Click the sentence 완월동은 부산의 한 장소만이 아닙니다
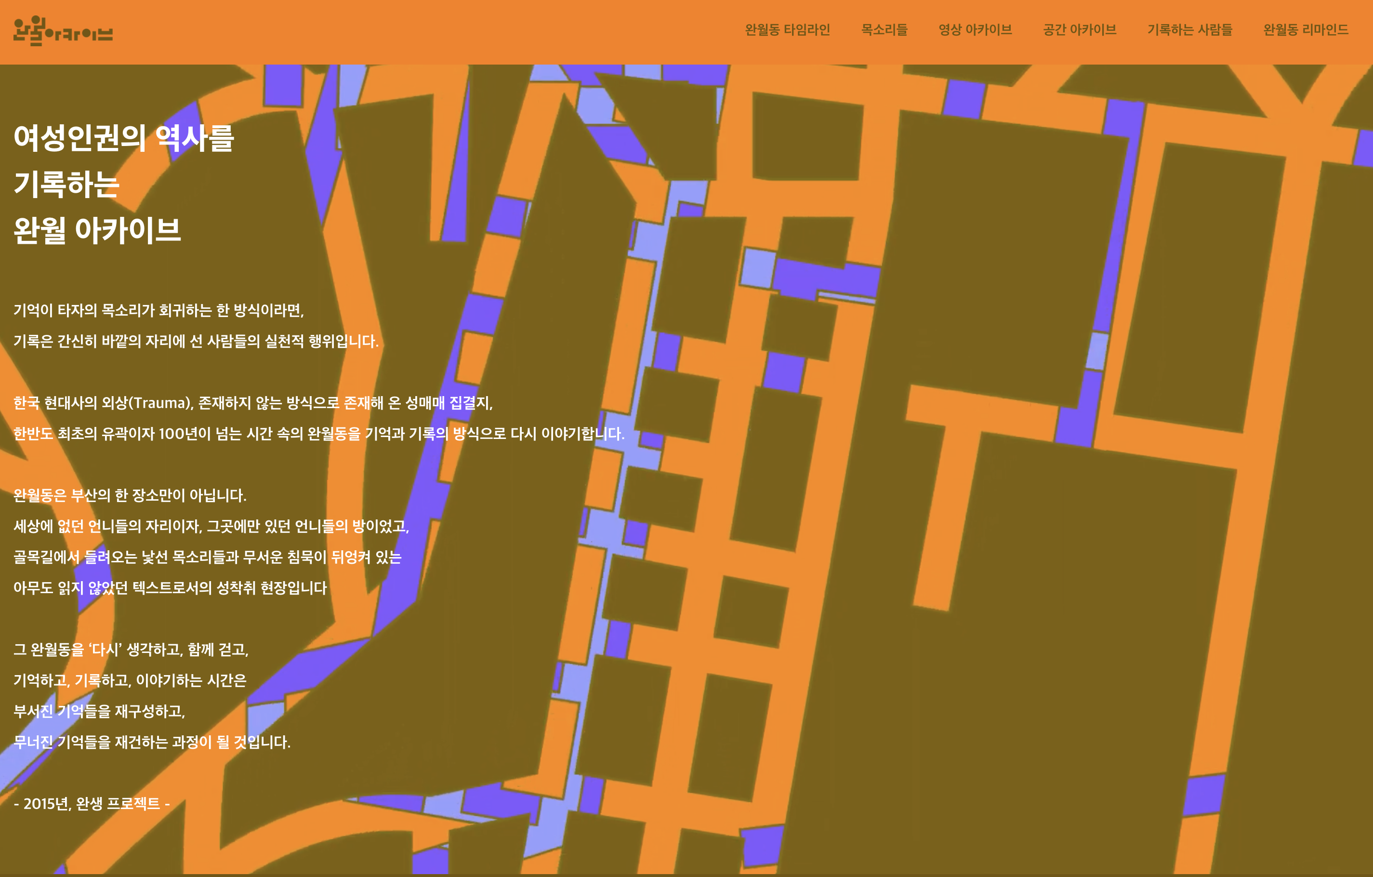Viewport: 1373px width, 877px height. click(130, 495)
